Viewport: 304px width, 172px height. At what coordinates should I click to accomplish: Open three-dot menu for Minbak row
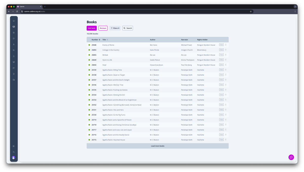[226, 55]
